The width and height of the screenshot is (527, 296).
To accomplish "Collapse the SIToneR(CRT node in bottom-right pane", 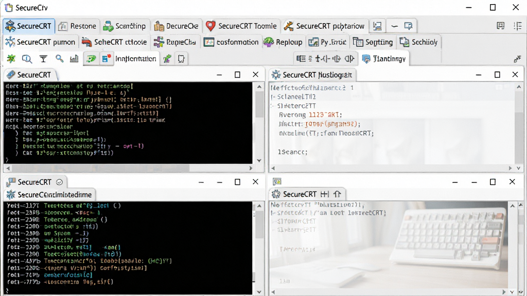I will pos(273,221).
